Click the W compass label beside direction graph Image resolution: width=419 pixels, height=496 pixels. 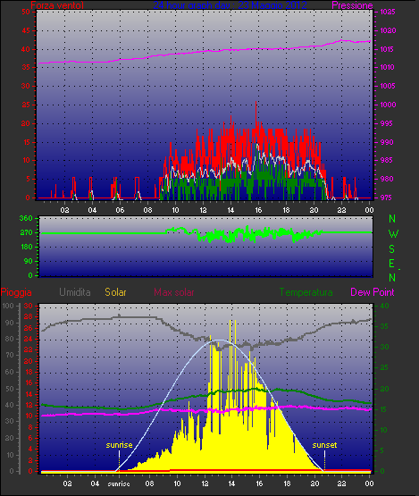[393, 234]
